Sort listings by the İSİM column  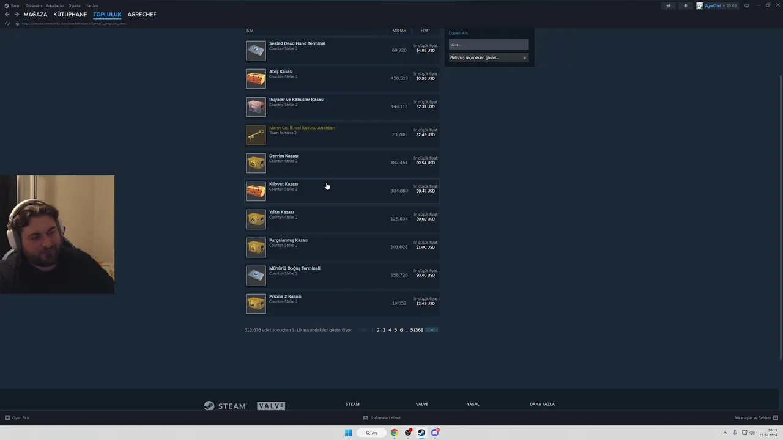pos(250,30)
